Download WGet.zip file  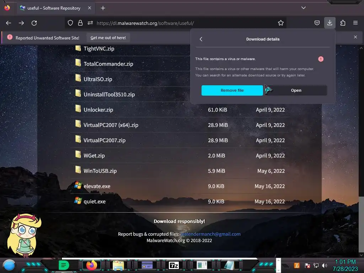pyautogui.click(x=94, y=156)
